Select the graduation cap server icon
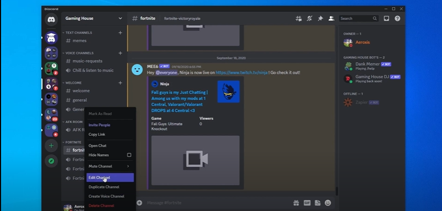This screenshot has height=211, width=442. tap(51, 38)
